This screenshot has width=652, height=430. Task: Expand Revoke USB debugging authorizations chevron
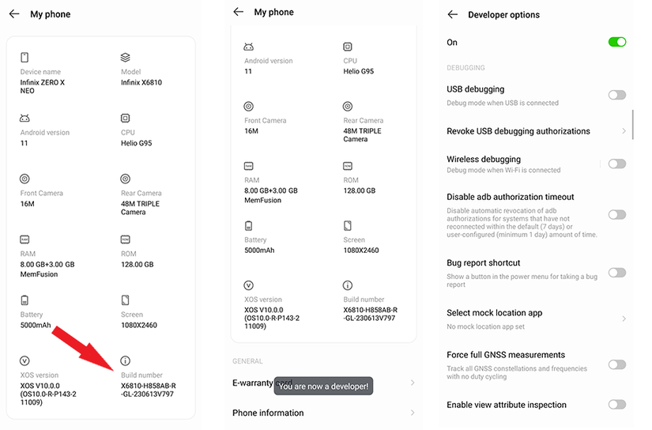tap(624, 131)
